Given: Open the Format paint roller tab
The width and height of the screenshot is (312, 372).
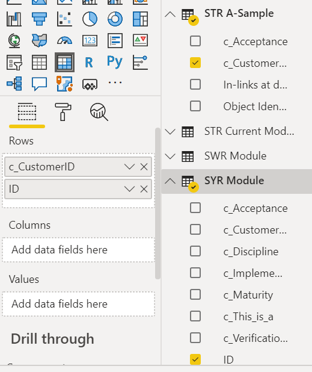Looking at the screenshot, I should [x=63, y=112].
